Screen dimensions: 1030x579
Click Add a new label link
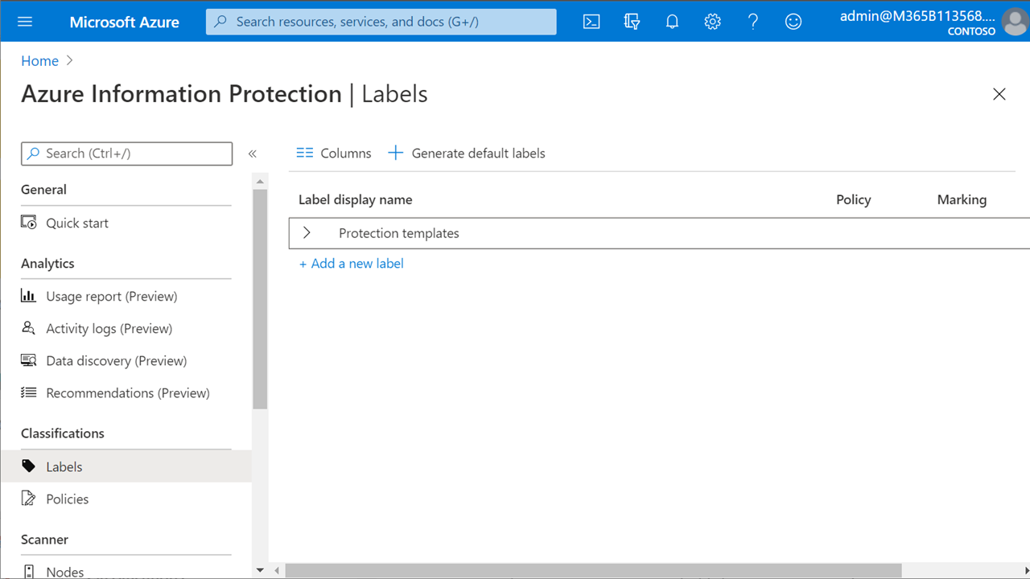pos(352,263)
